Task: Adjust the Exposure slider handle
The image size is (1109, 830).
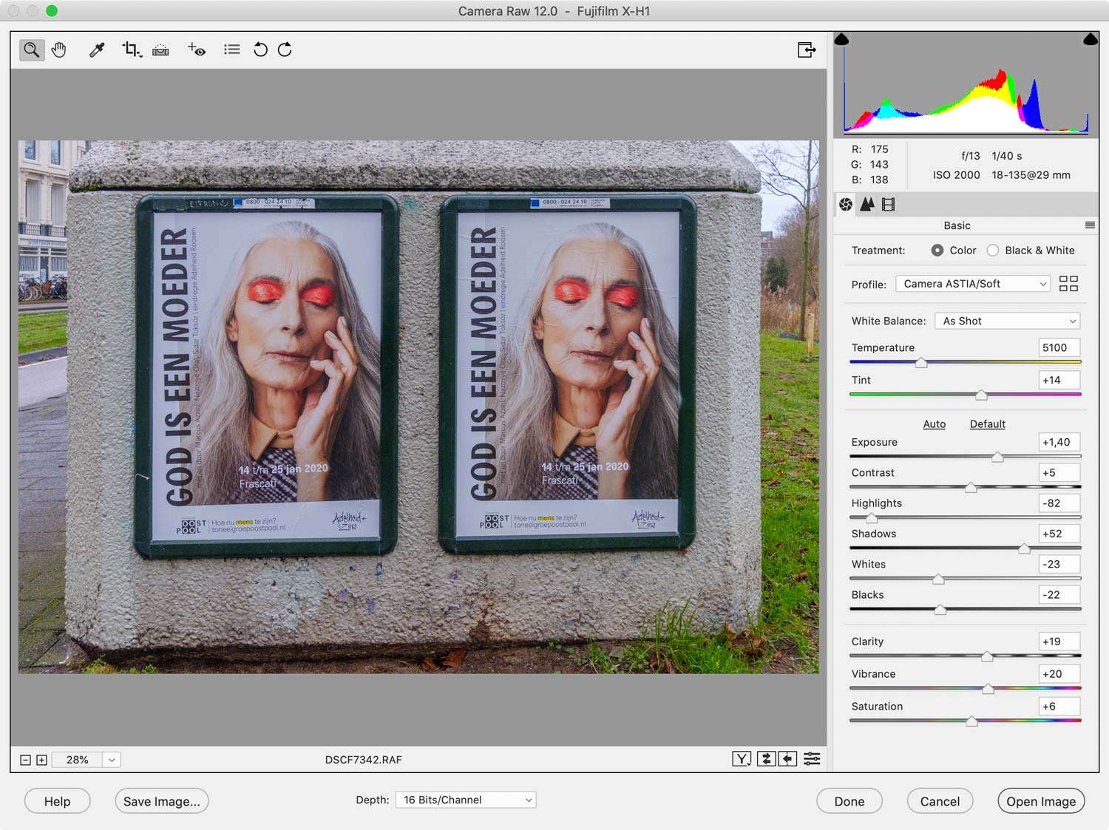Action: tap(997, 457)
